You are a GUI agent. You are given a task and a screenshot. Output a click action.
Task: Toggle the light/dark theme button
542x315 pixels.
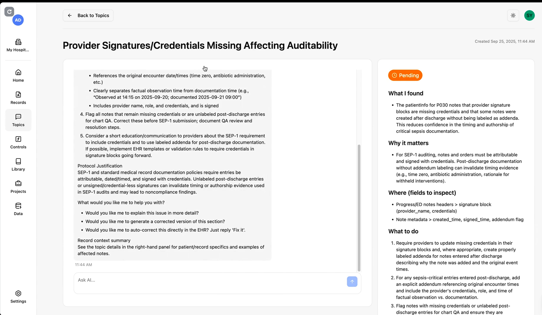(513, 16)
